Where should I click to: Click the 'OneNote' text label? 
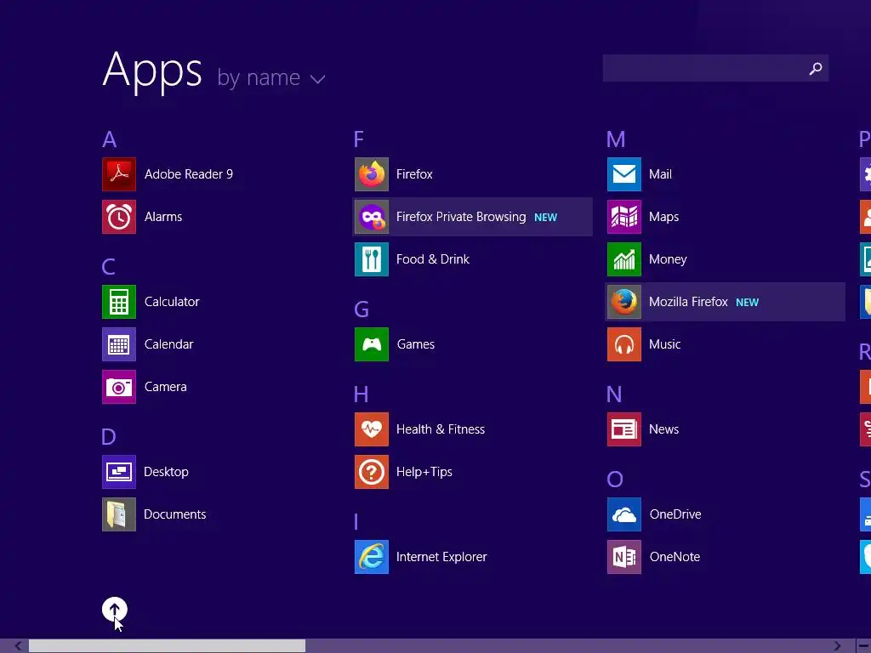click(x=675, y=556)
